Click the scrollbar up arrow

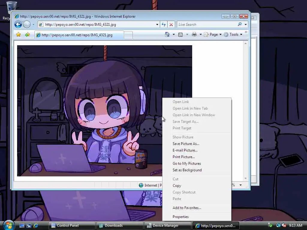point(246,43)
